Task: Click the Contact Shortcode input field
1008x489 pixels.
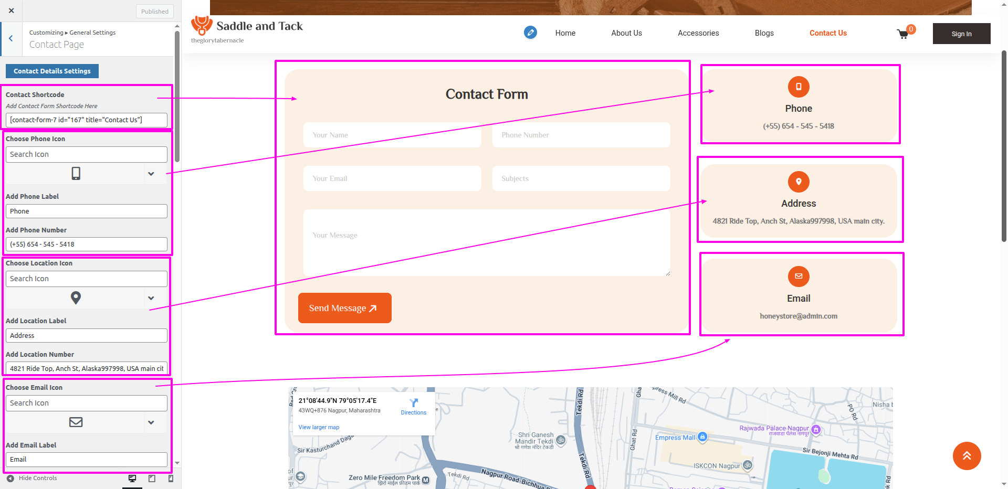Action: 87,120
